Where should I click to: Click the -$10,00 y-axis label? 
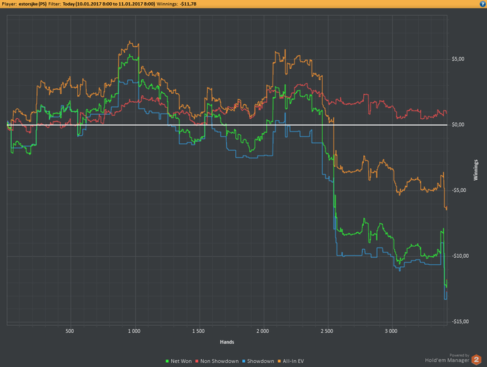click(459, 256)
